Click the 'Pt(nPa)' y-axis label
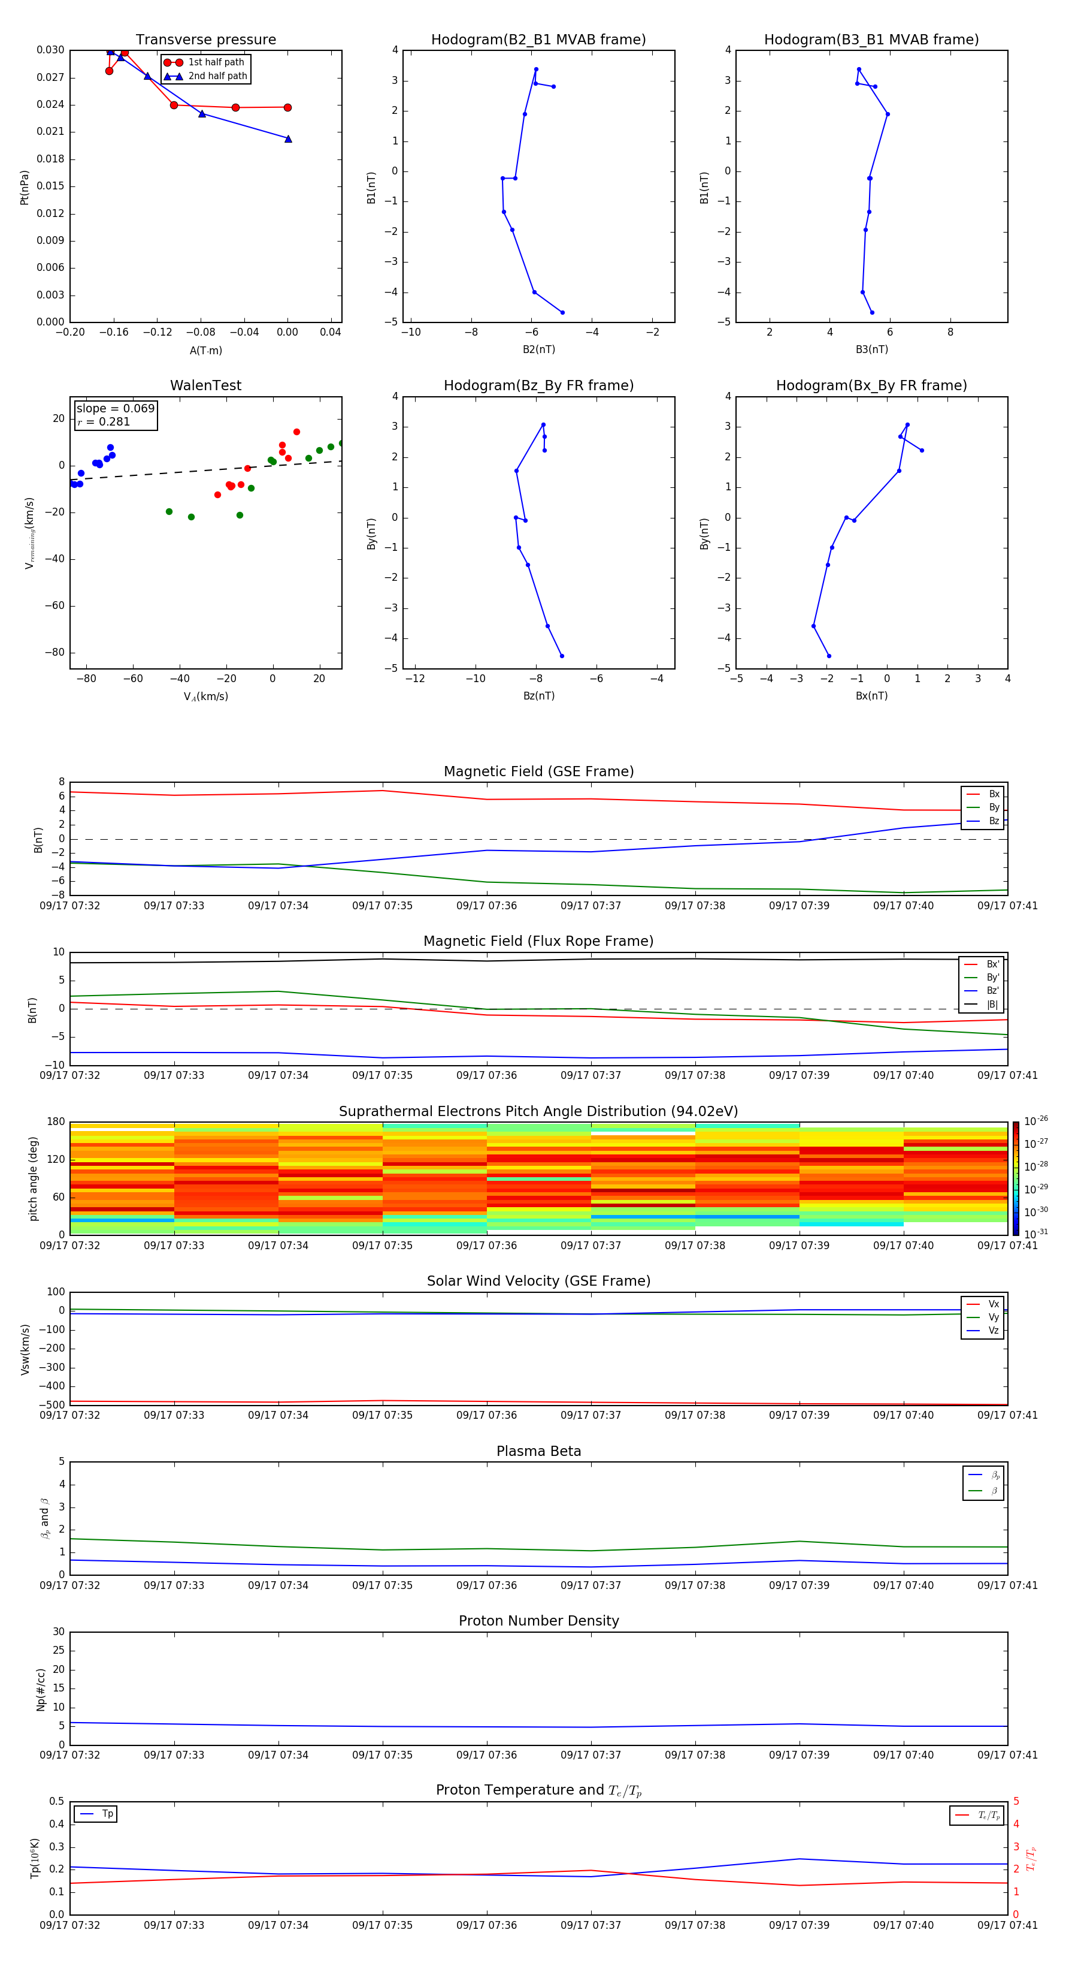The image size is (1078, 1978). pyautogui.click(x=25, y=188)
